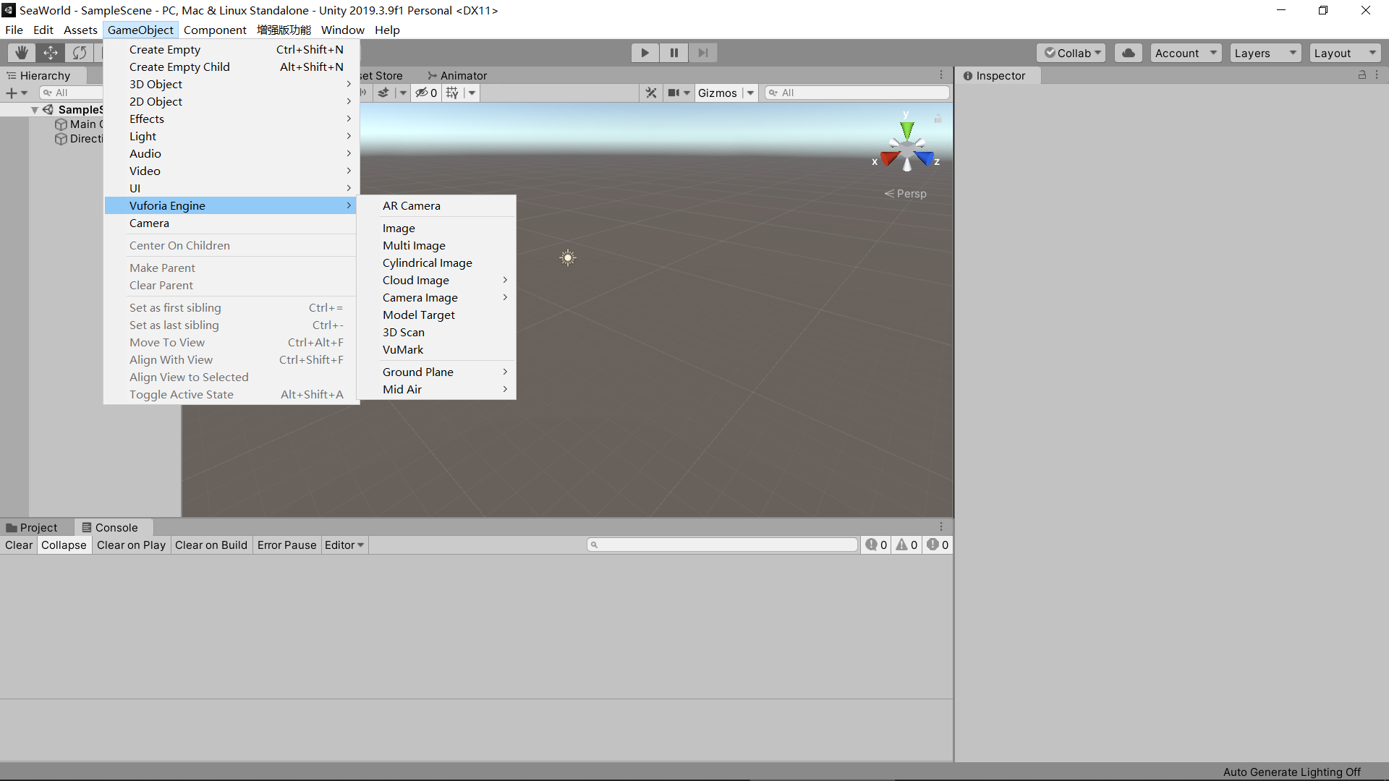This screenshot has height=781, width=1389.
Task: Toggle Pause mode
Action: click(674, 52)
